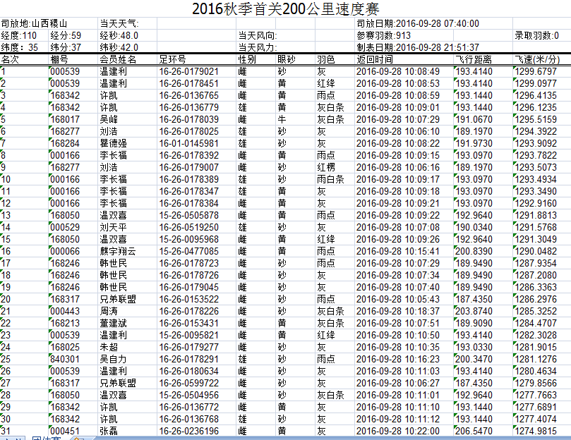571x440 pixels.
Task: Select member name 瞿德强
Action: pyautogui.click(x=113, y=143)
